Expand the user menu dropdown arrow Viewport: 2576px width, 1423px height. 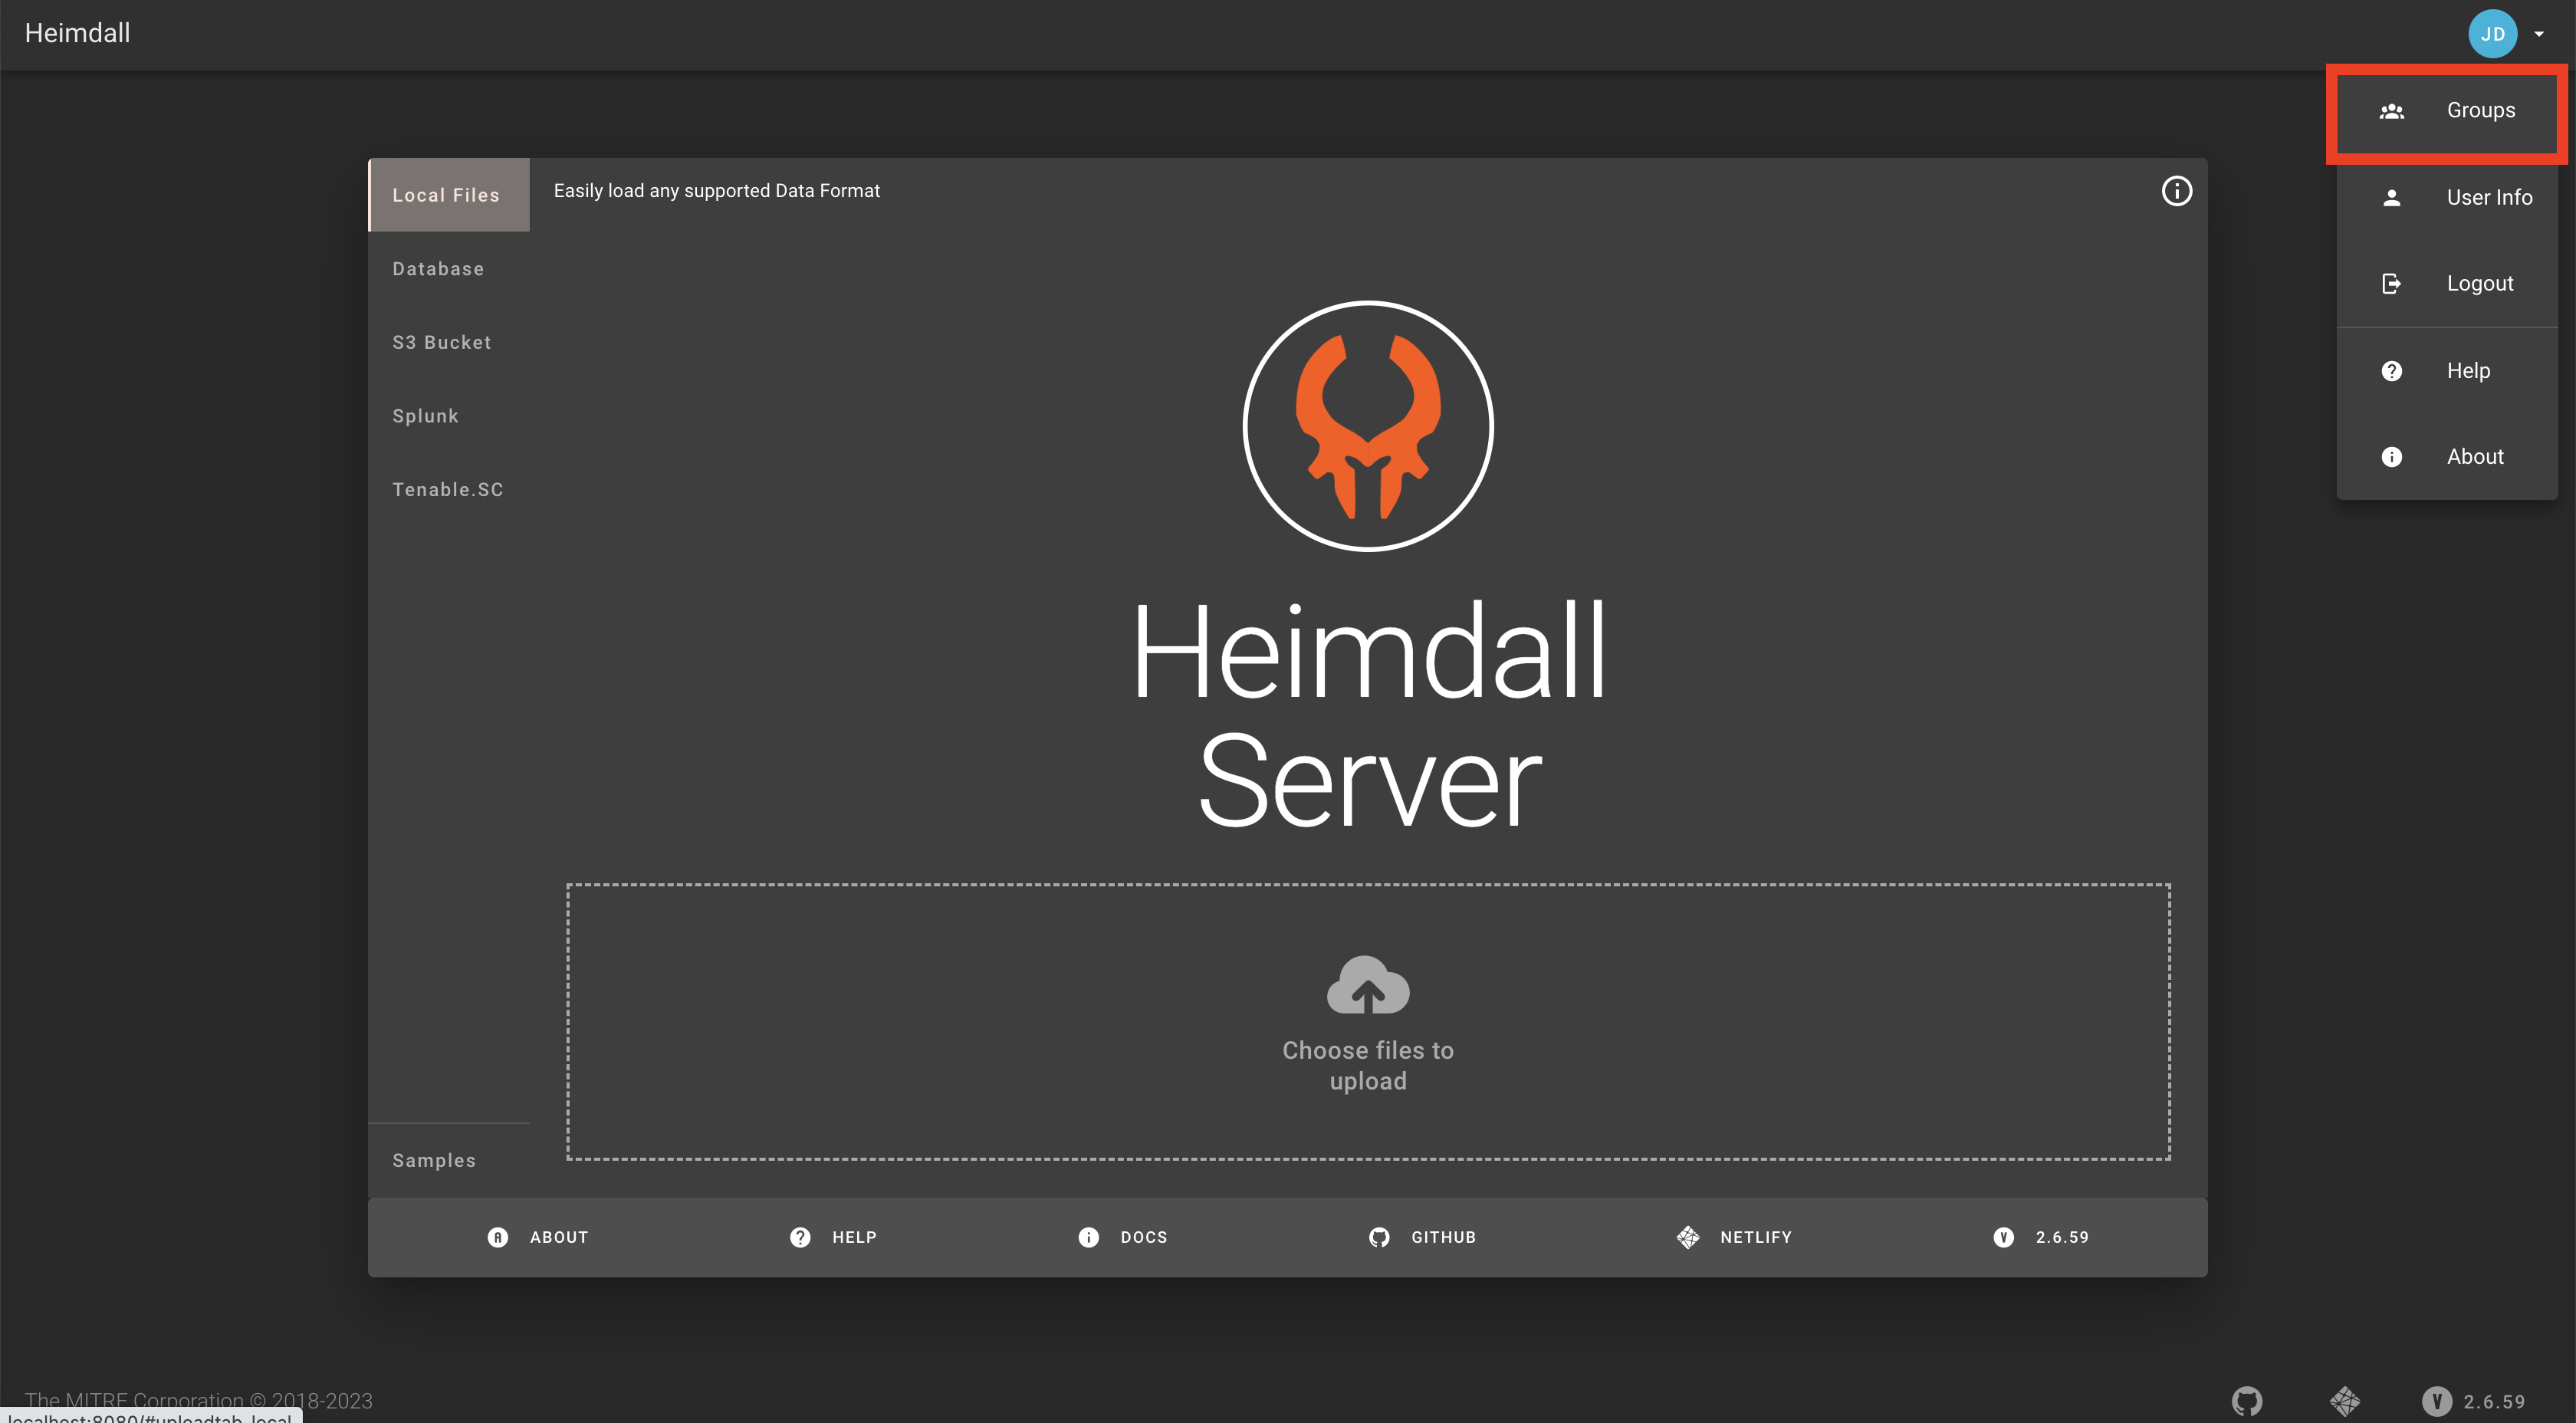(x=2539, y=34)
